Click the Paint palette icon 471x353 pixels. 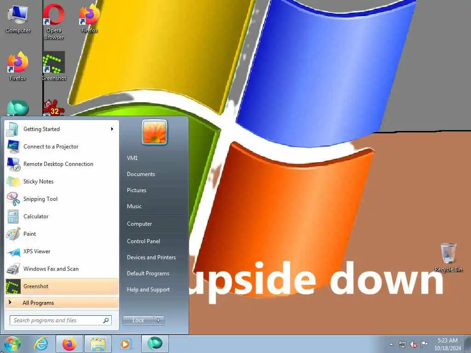pos(13,234)
